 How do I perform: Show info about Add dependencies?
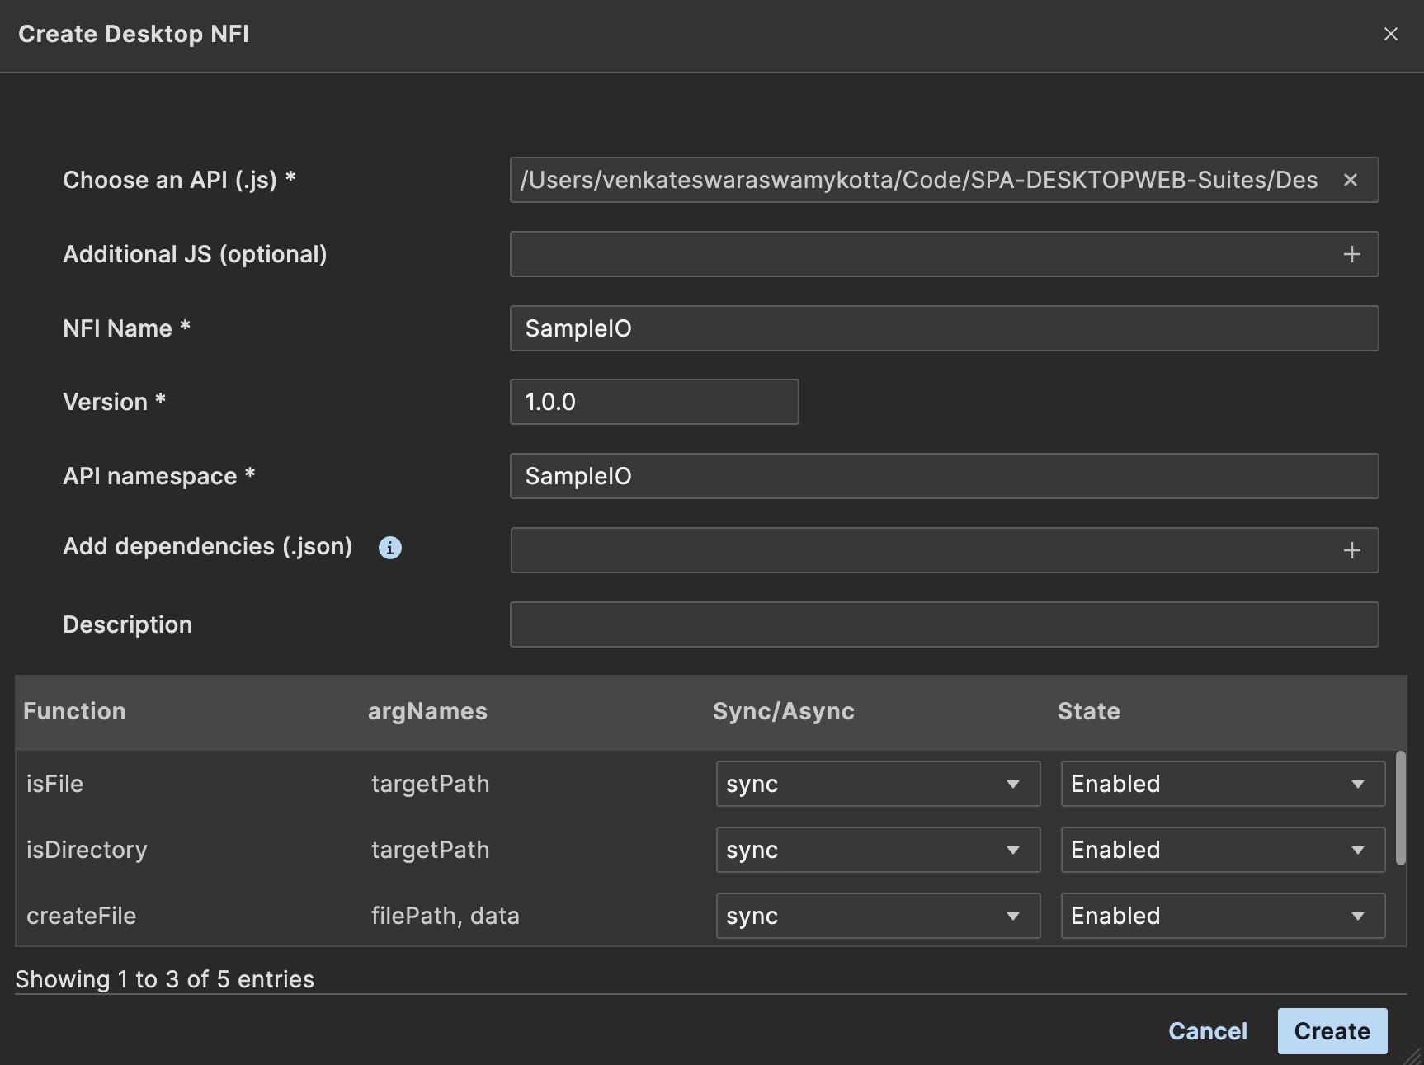click(389, 548)
